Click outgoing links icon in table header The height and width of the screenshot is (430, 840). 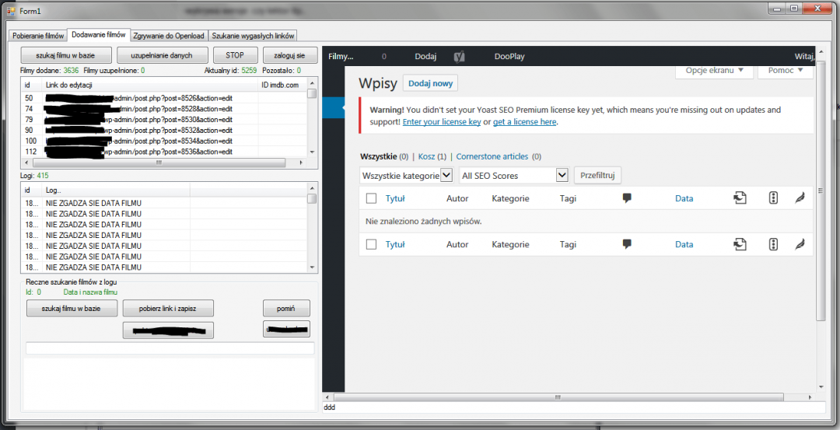click(740, 198)
